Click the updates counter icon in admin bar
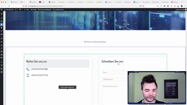187x105 pixels. pos(16,10)
